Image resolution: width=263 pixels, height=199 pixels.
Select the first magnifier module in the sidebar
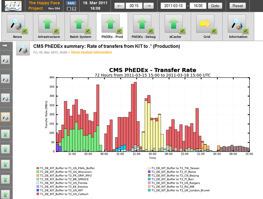(5, 60)
